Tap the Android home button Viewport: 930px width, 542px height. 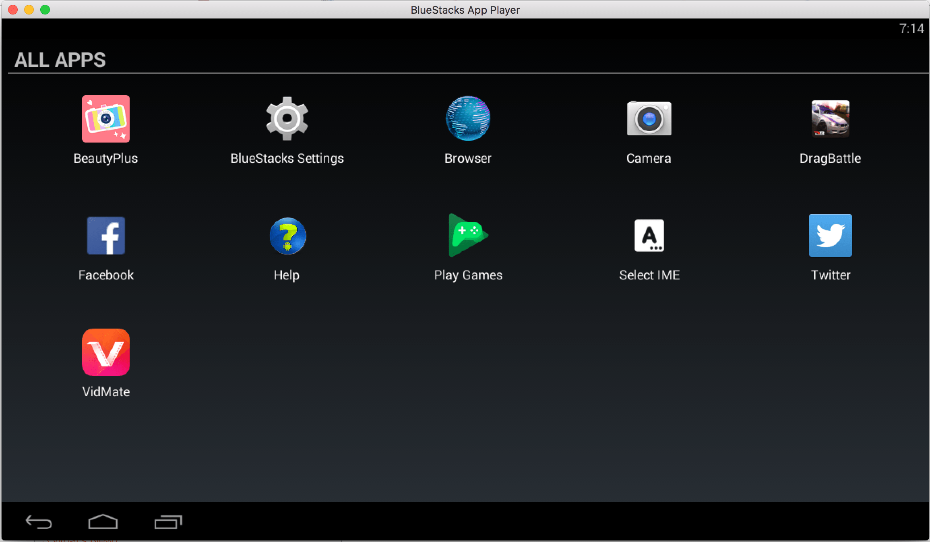(x=103, y=522)
